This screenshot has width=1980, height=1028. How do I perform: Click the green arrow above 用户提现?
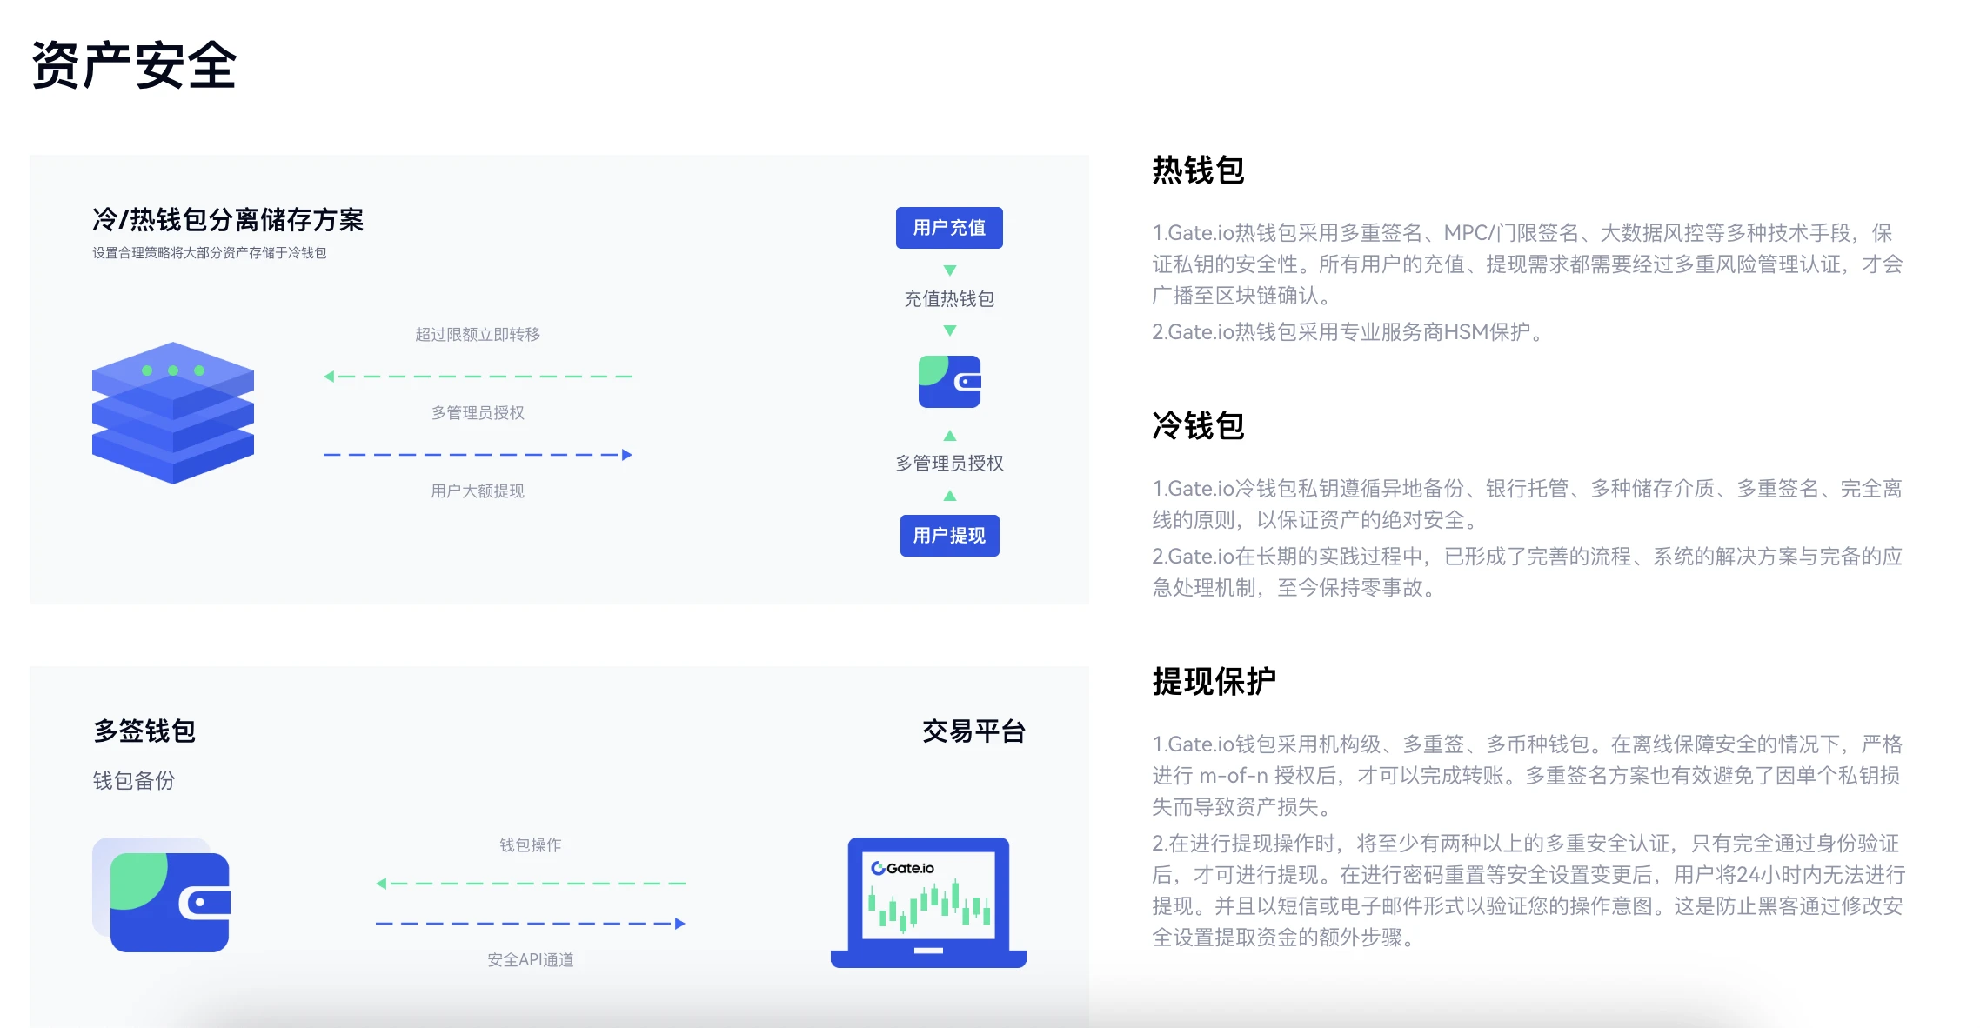coord(948,497)
